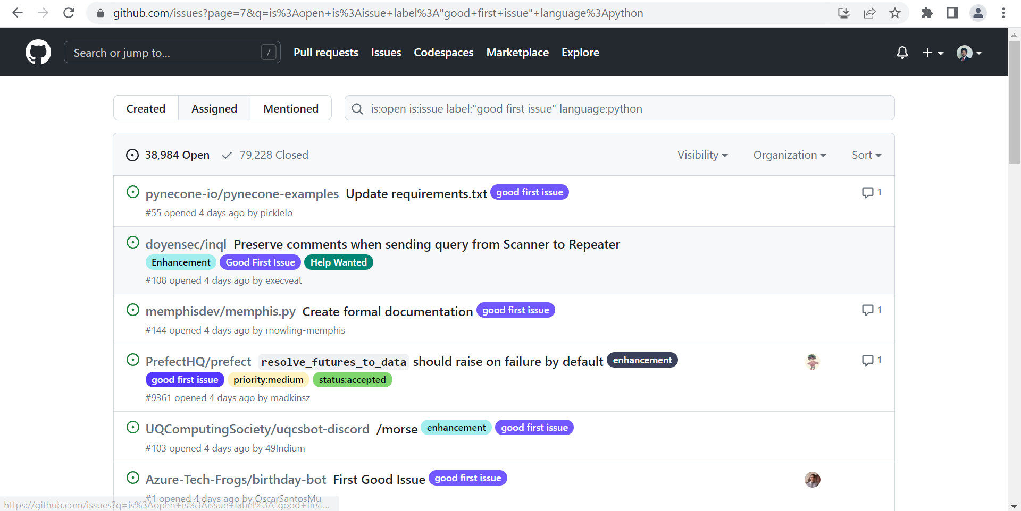The image size is (1021, 511).
Task: Open the Organization dropdown
Action: coord(789,155)
